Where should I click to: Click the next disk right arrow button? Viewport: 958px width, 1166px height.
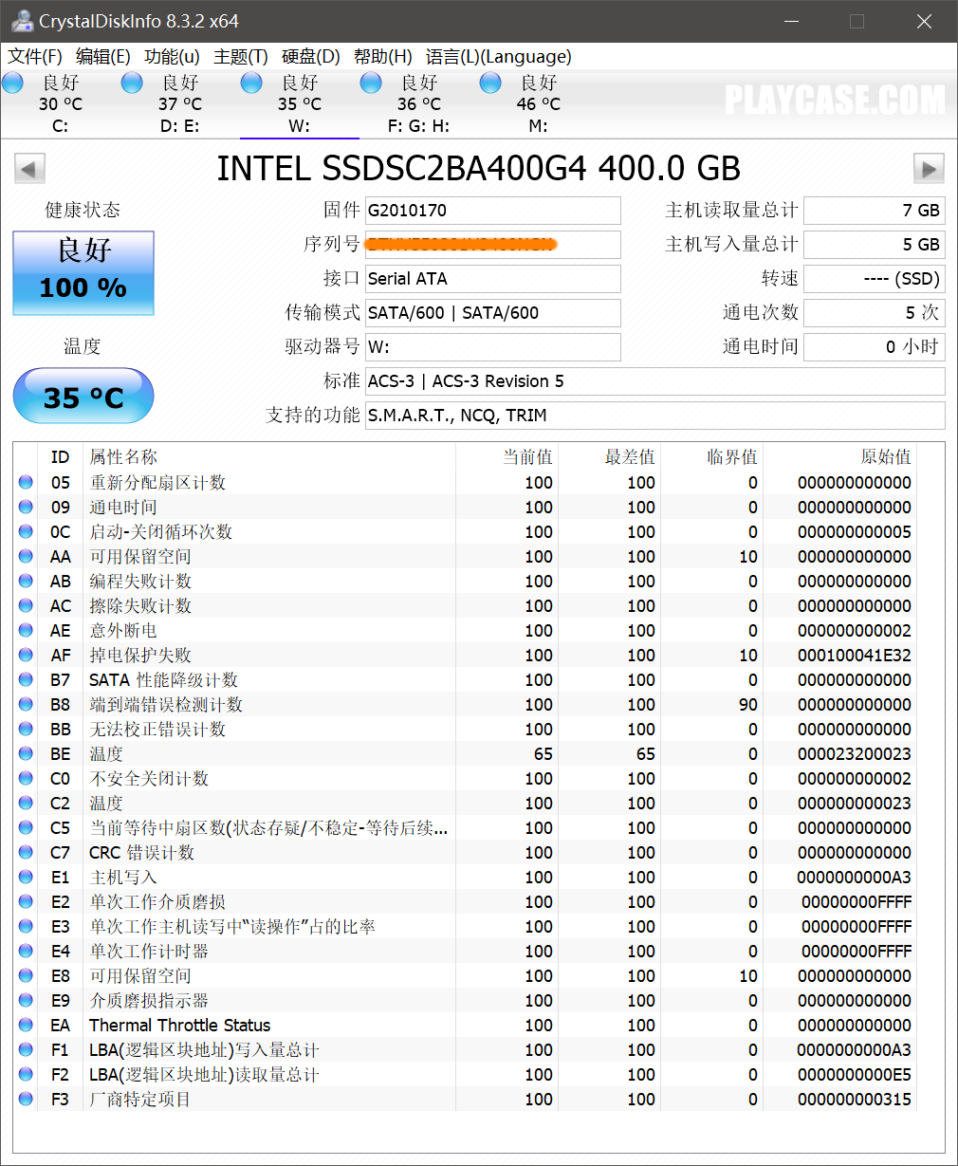pos(929,170)
